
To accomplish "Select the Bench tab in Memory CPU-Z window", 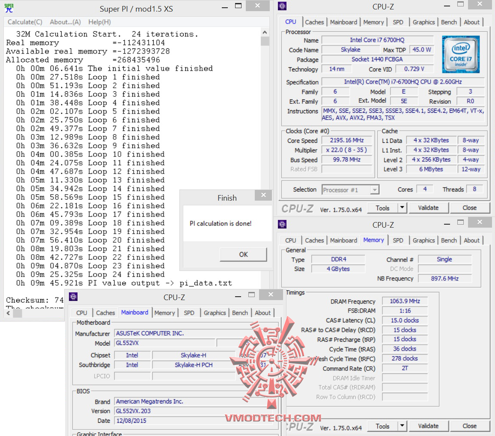I will pos(449,240).
